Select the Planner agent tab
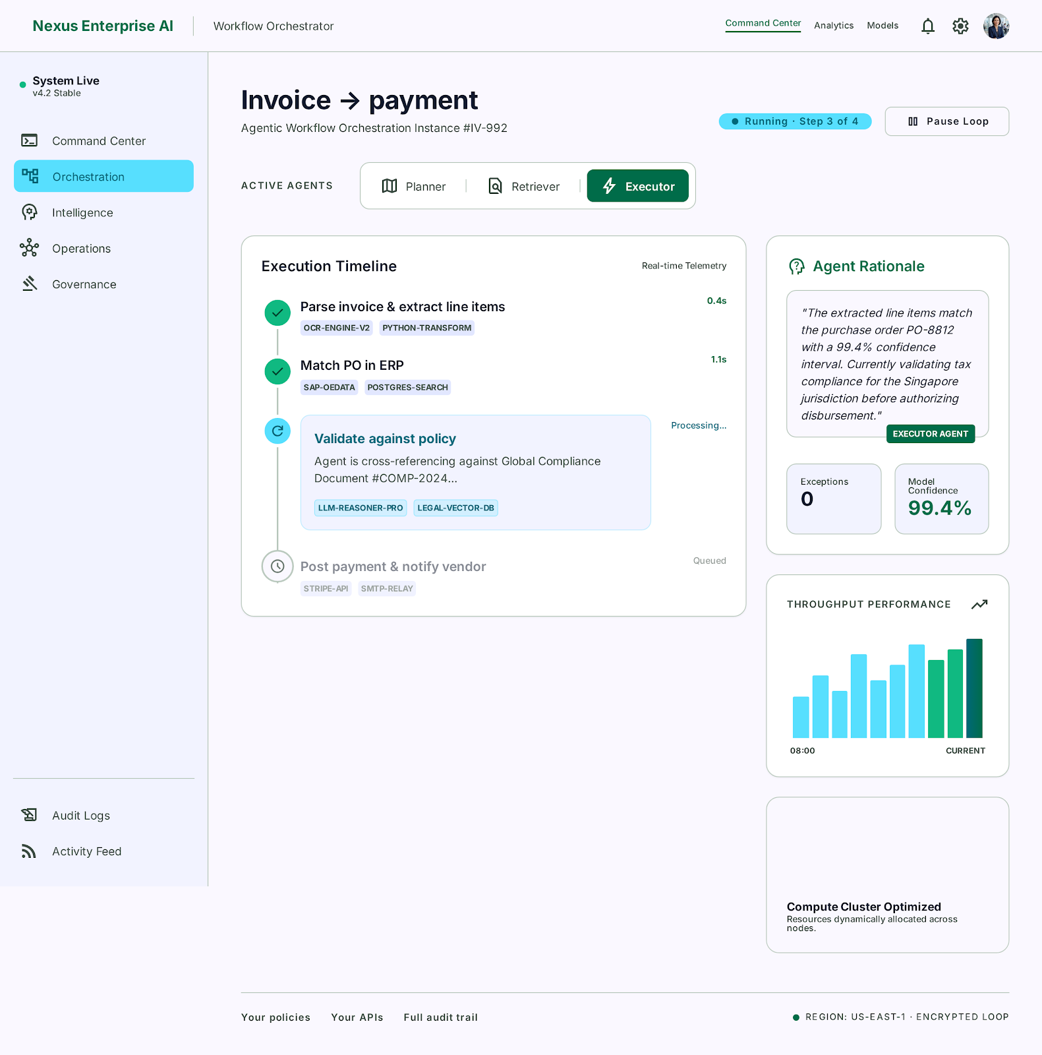Screen dimensions: 1042x1055 (x=414, y=186)
